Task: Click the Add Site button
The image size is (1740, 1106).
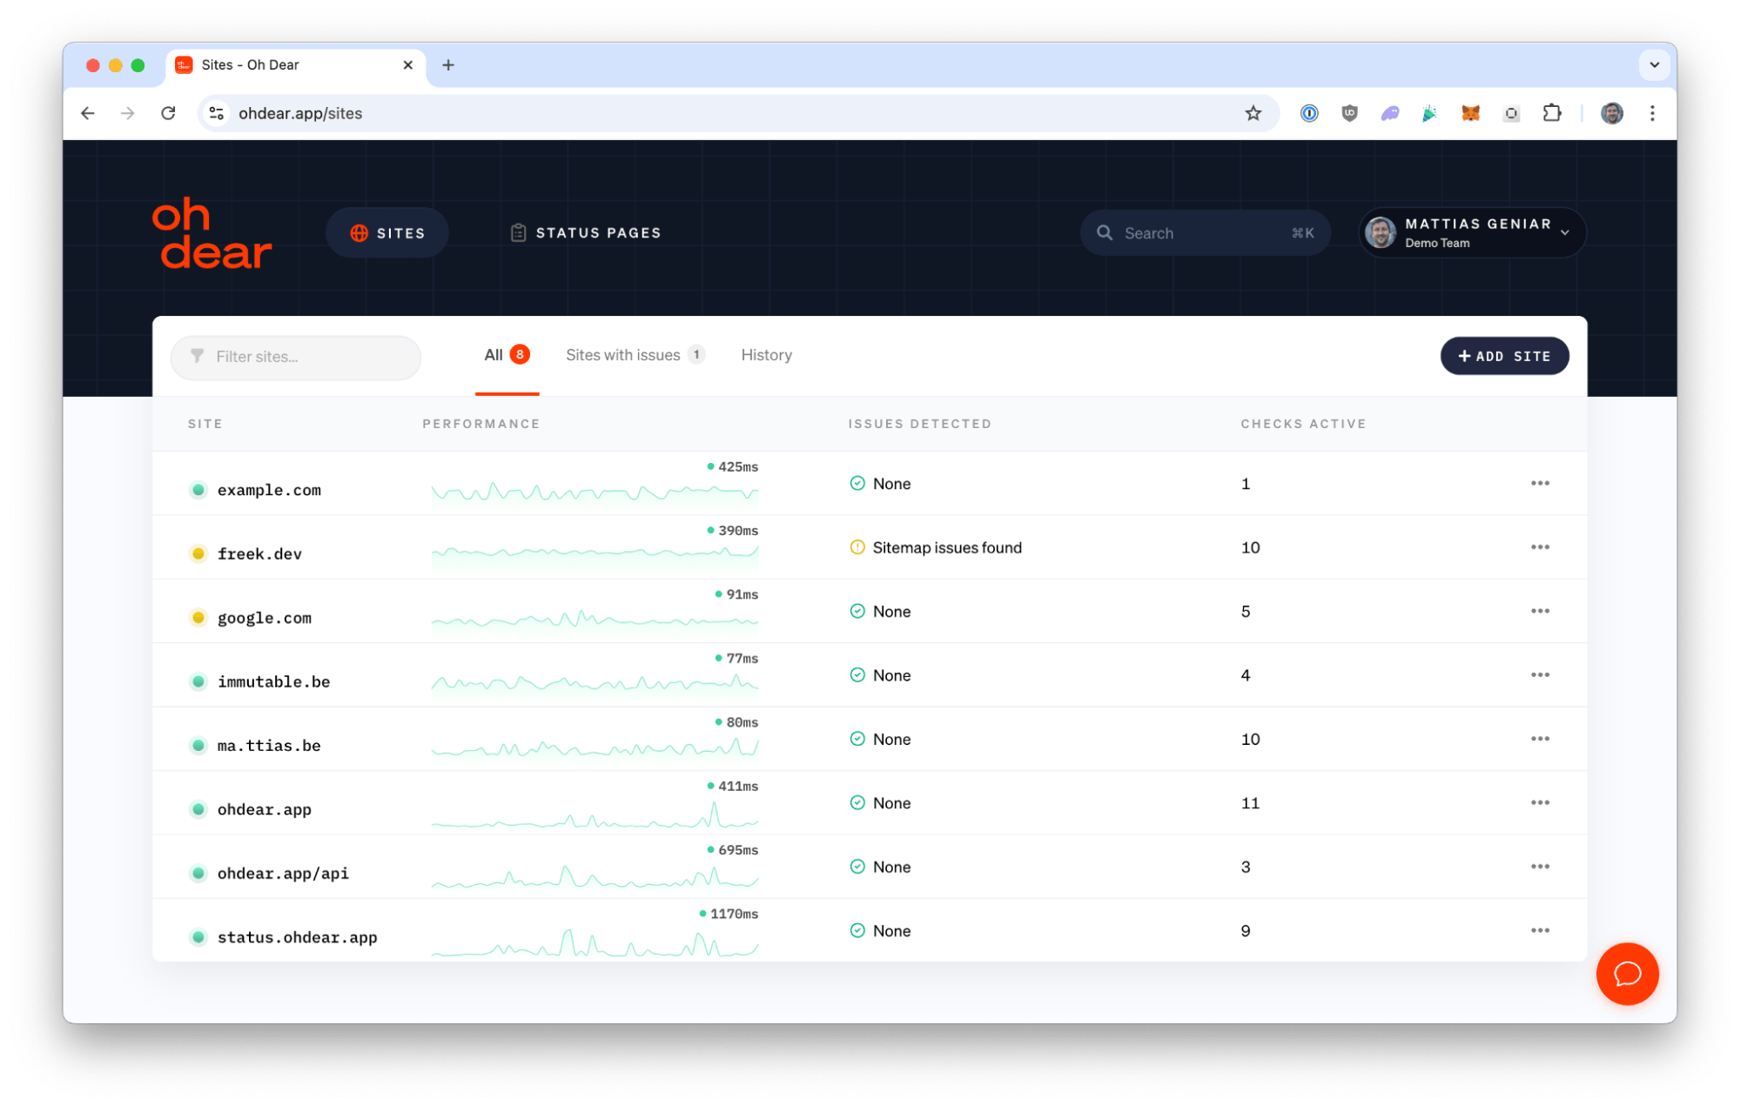Action: (x=1504, y=356)
